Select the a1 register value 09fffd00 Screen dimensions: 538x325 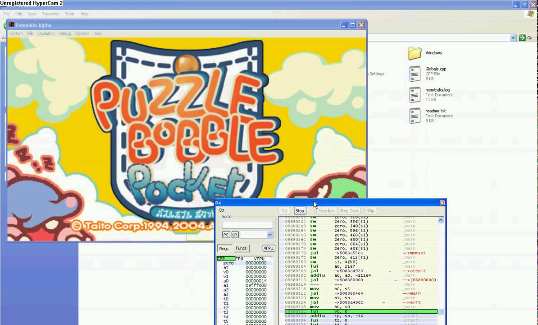(x=256, y=285)
